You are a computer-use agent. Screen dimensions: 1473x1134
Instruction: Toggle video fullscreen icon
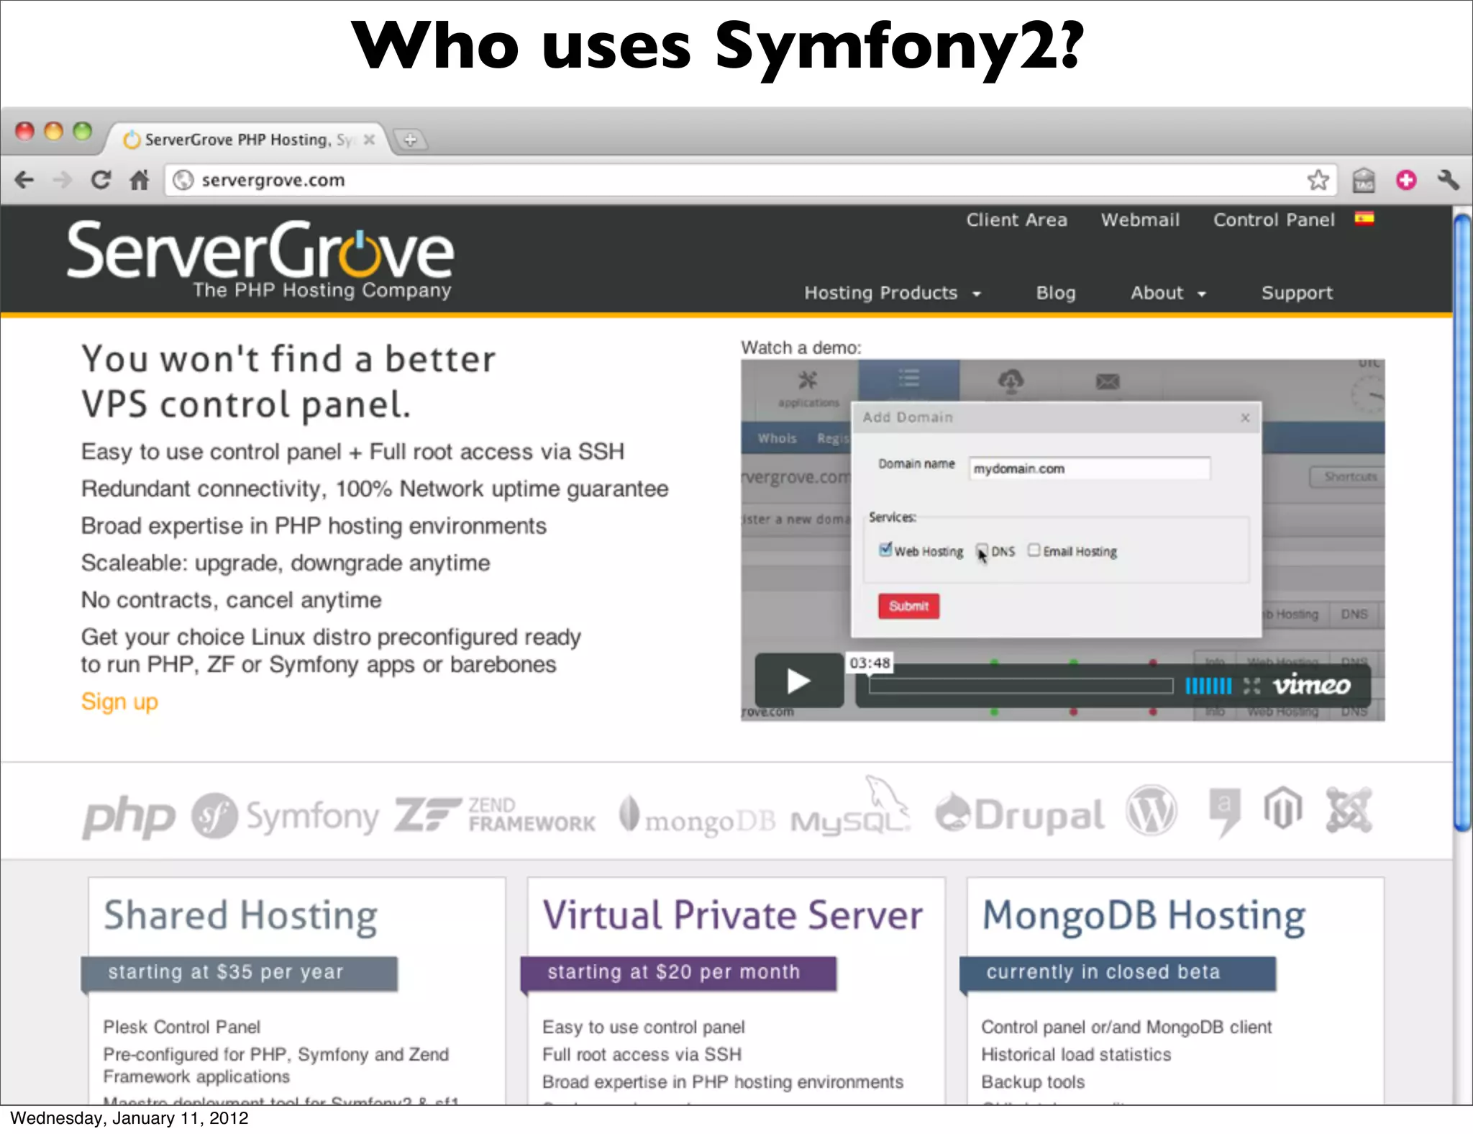pos(1251,686)
